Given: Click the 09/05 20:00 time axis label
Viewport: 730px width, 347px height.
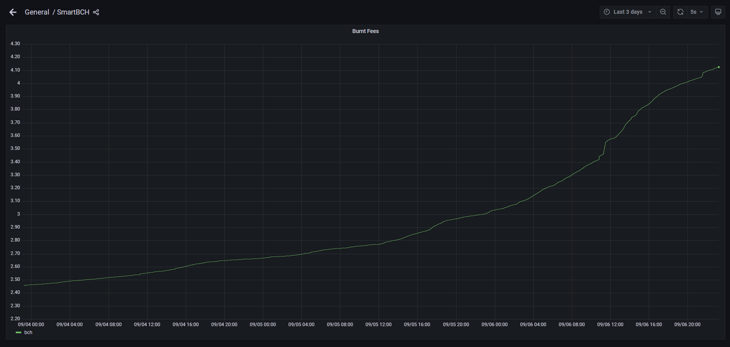Looking at the screenshot, I should (456, 325).
